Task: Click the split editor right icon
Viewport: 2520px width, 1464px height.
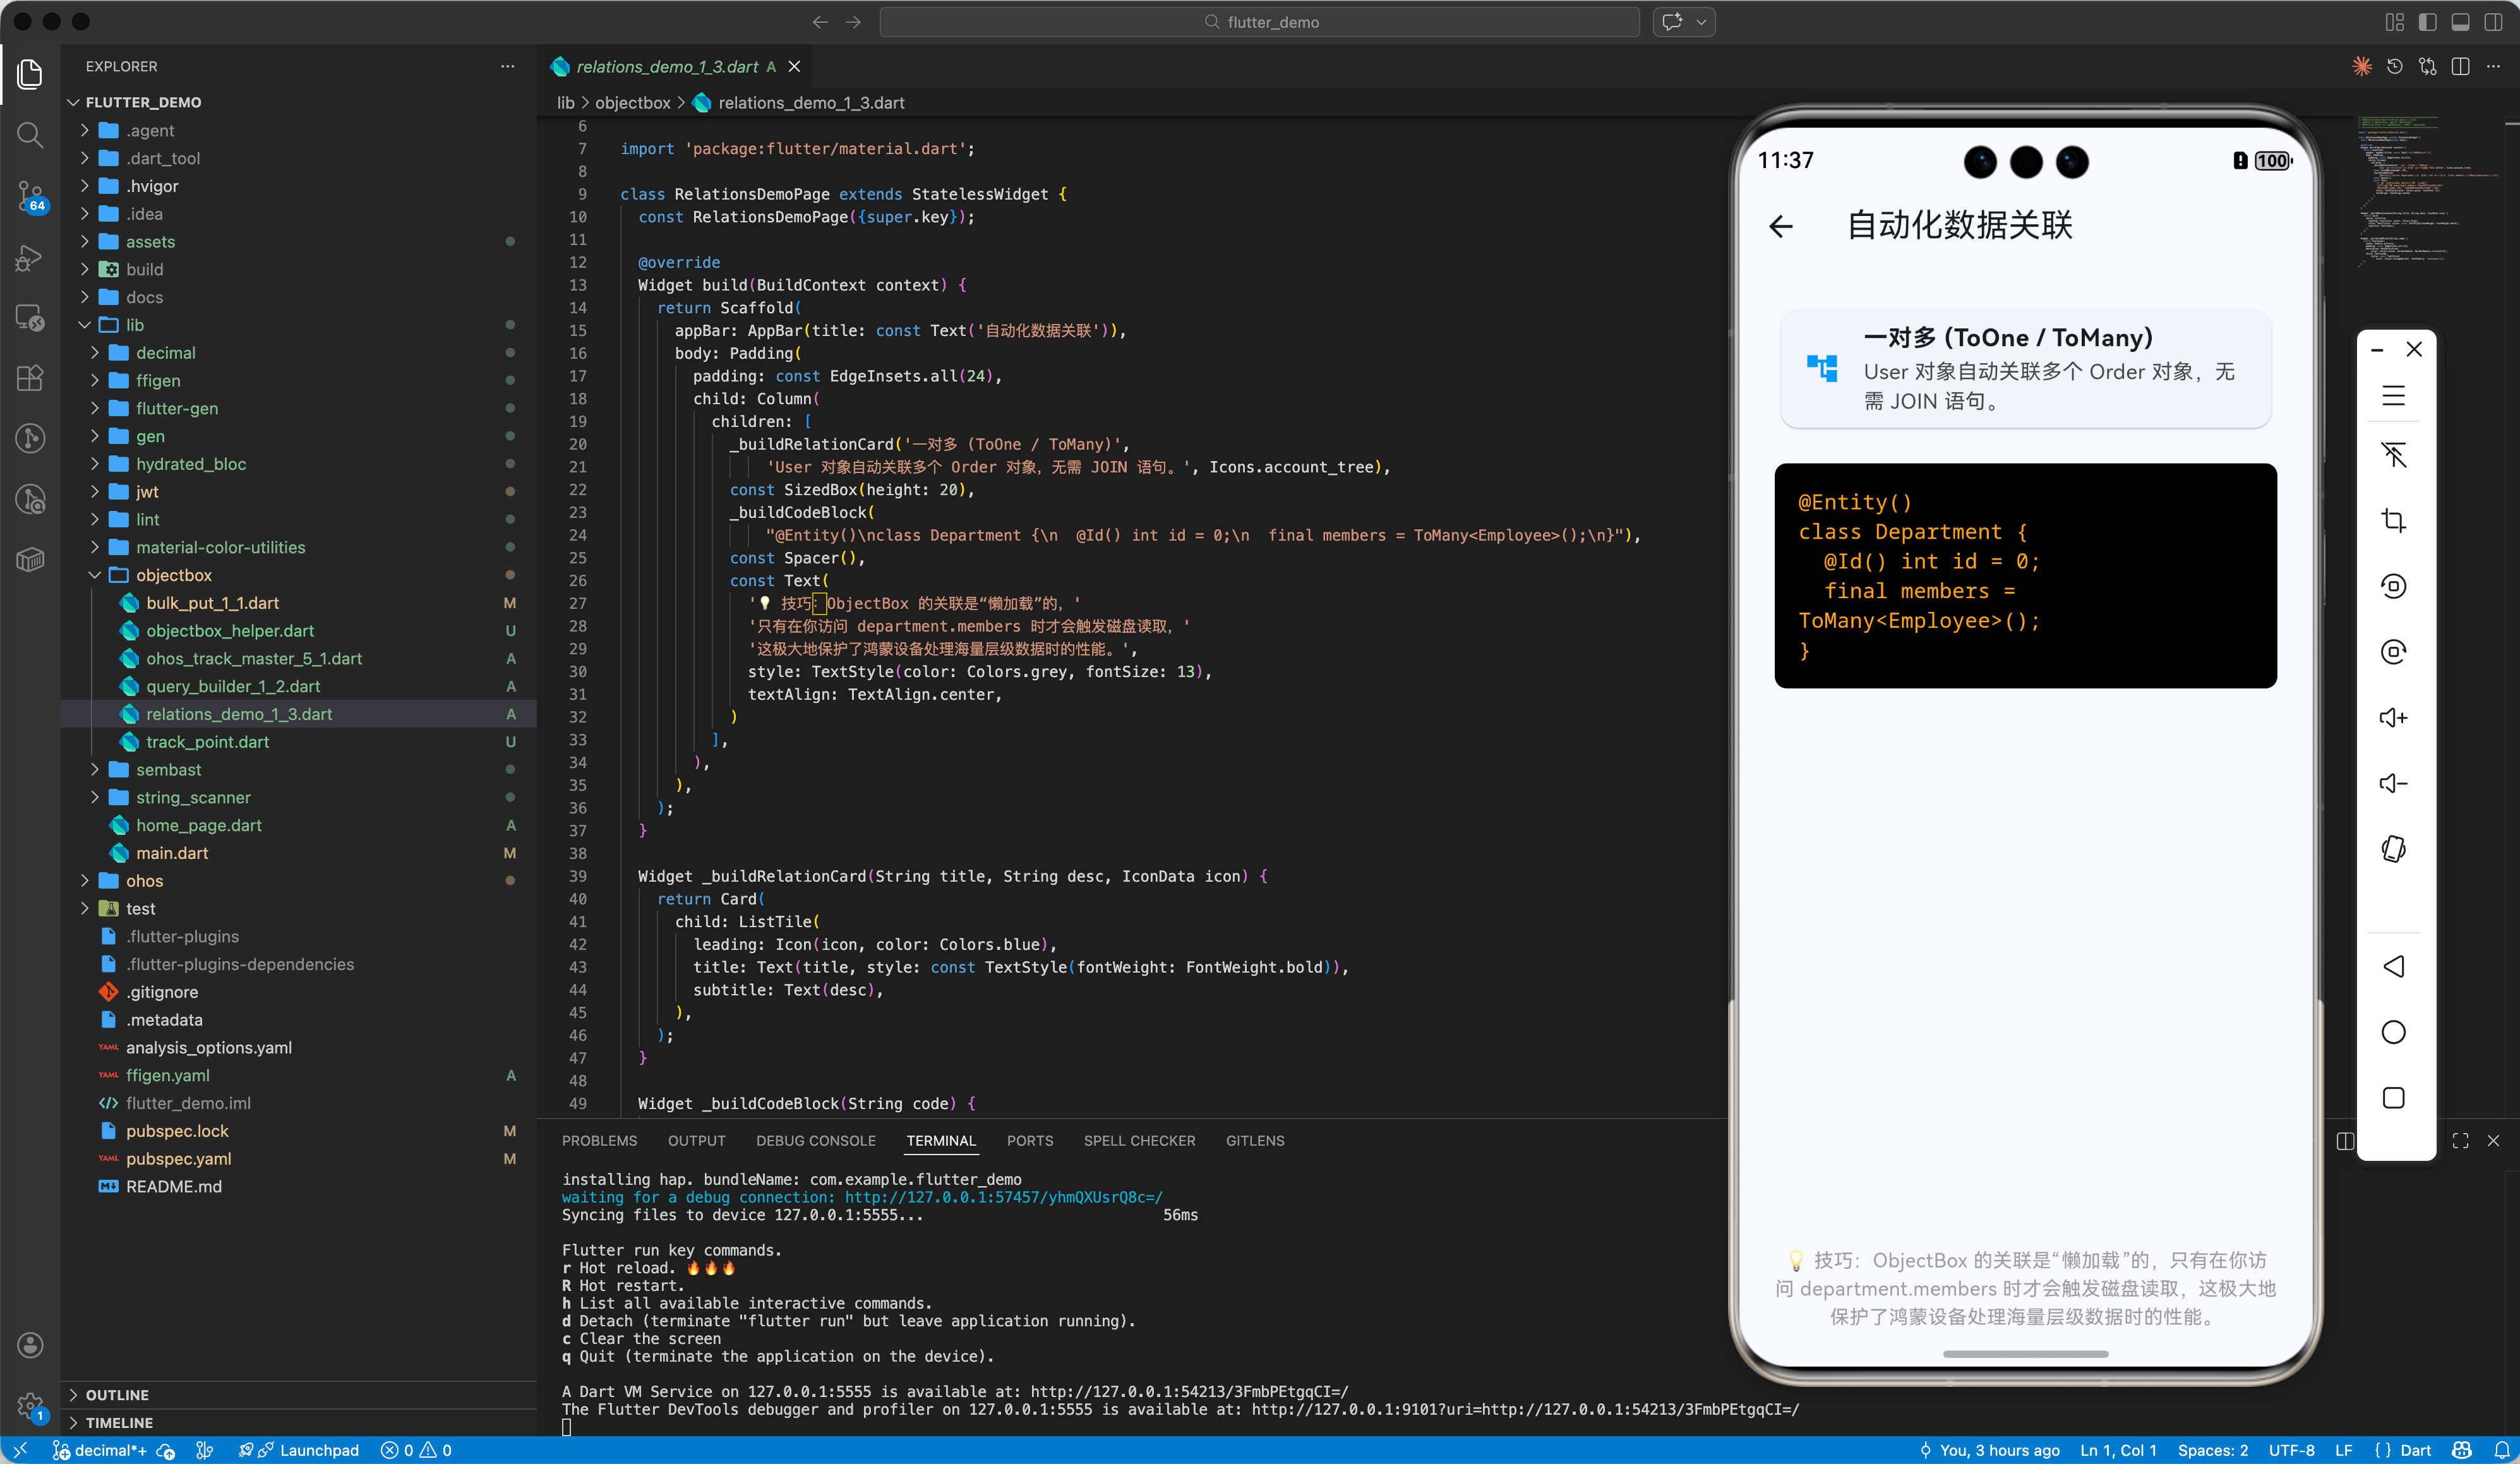Action: [x=2461, y=66]
